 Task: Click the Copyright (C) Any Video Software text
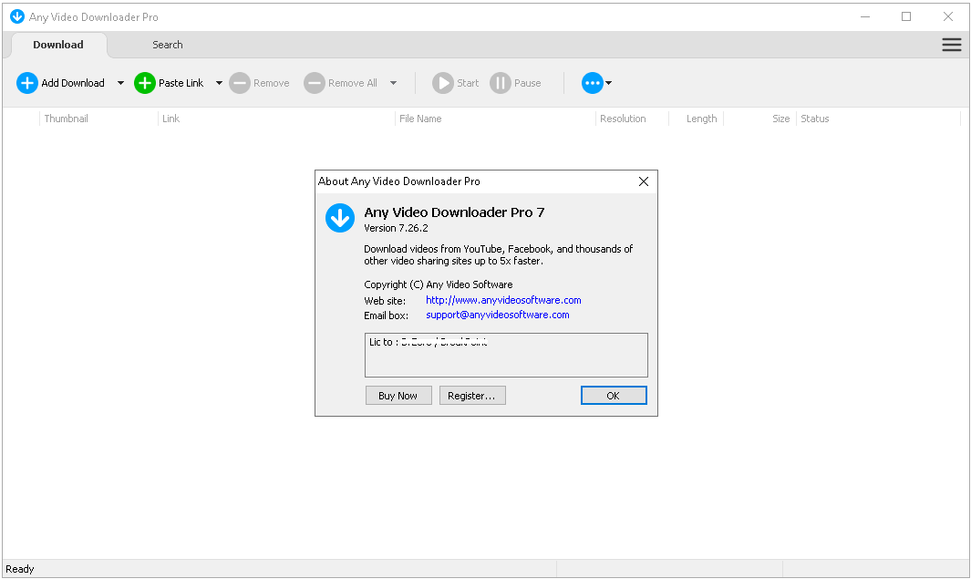point(439,284)
